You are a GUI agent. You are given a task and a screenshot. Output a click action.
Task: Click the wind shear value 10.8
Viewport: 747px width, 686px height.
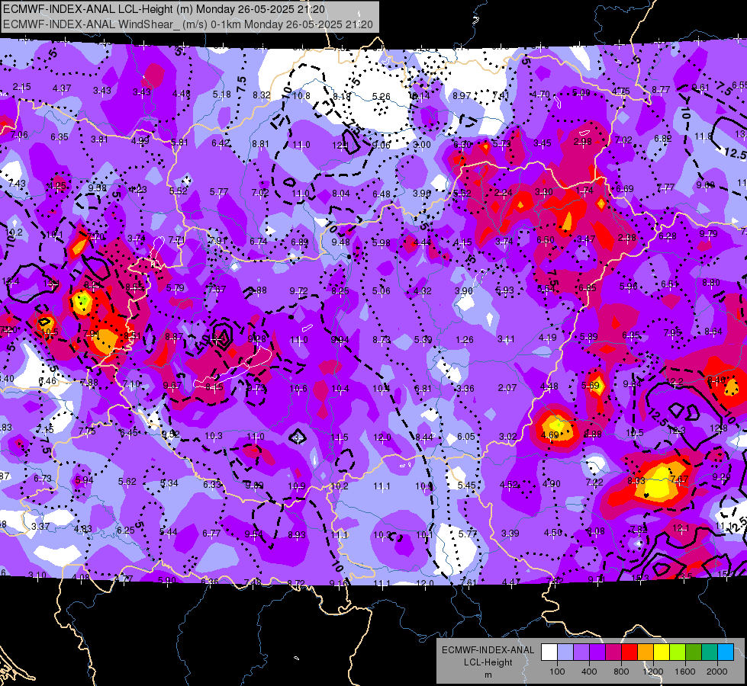[x=301, y=96]
